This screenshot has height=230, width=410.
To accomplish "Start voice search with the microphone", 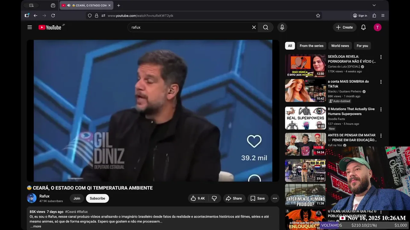I will (282, 27).
